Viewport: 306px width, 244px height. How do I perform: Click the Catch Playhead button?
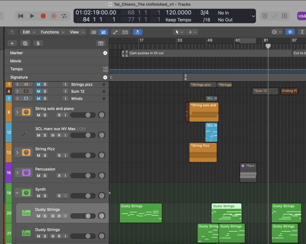tap(138, 32)
